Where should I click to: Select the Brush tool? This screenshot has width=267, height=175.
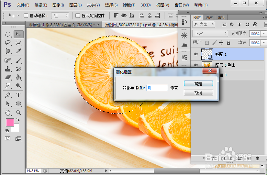tap(18, 60)
